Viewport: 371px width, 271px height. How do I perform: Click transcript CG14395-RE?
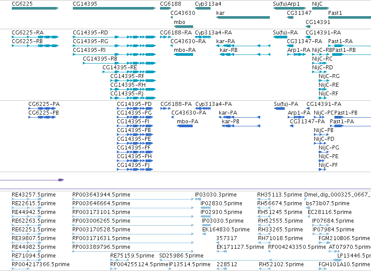click(129, 72)
